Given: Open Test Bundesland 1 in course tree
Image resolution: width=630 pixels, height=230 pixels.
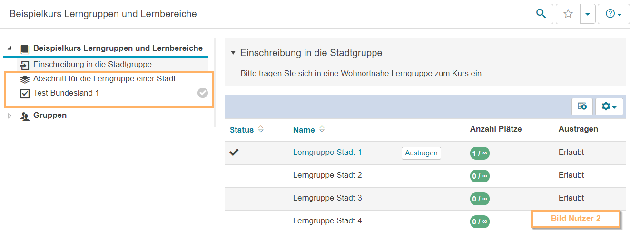Looking at the screenshot, I should click(x=66, y=93).
